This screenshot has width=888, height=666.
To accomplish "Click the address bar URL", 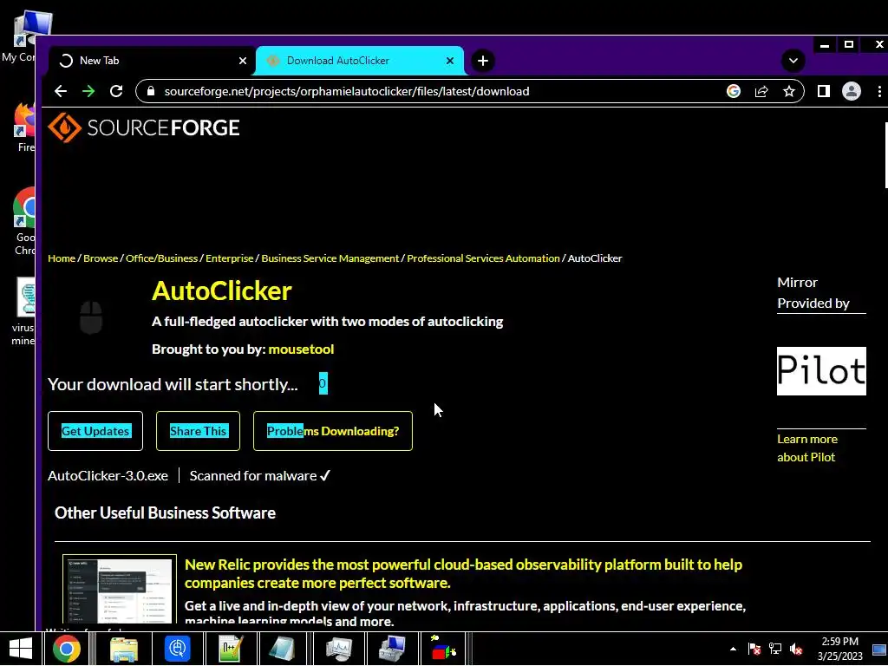I will [347, 91].
